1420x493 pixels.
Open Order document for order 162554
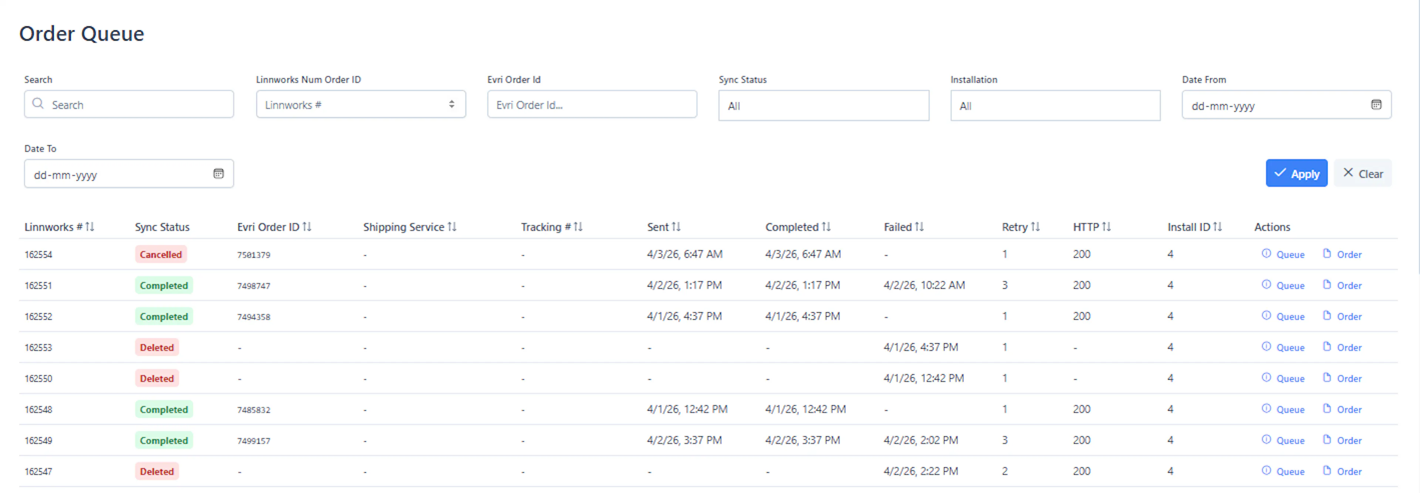tap(1342, 255)
